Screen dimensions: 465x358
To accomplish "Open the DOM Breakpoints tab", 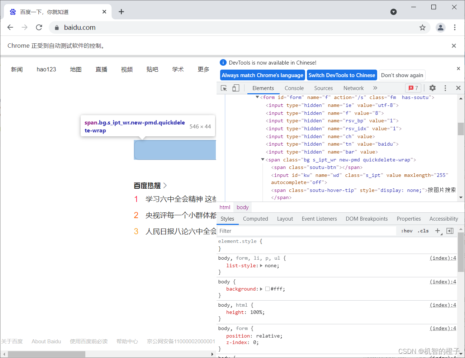I will (x=367, y=219).
